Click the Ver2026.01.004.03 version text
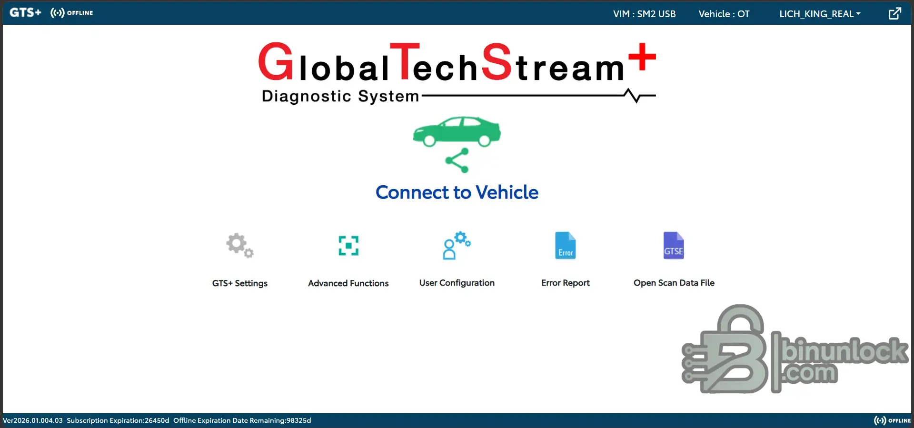This screenshot has width=914, height=428. [33, 420]
